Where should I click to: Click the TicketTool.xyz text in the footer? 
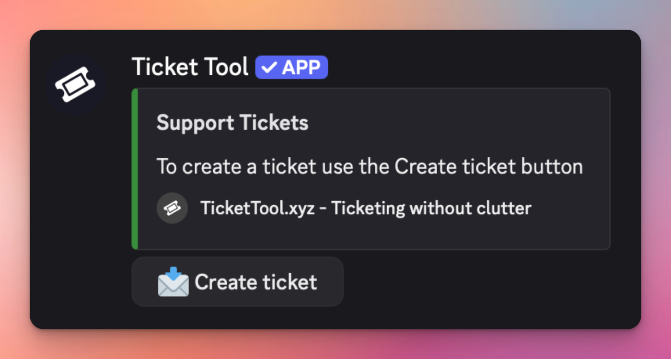point(257,208)
